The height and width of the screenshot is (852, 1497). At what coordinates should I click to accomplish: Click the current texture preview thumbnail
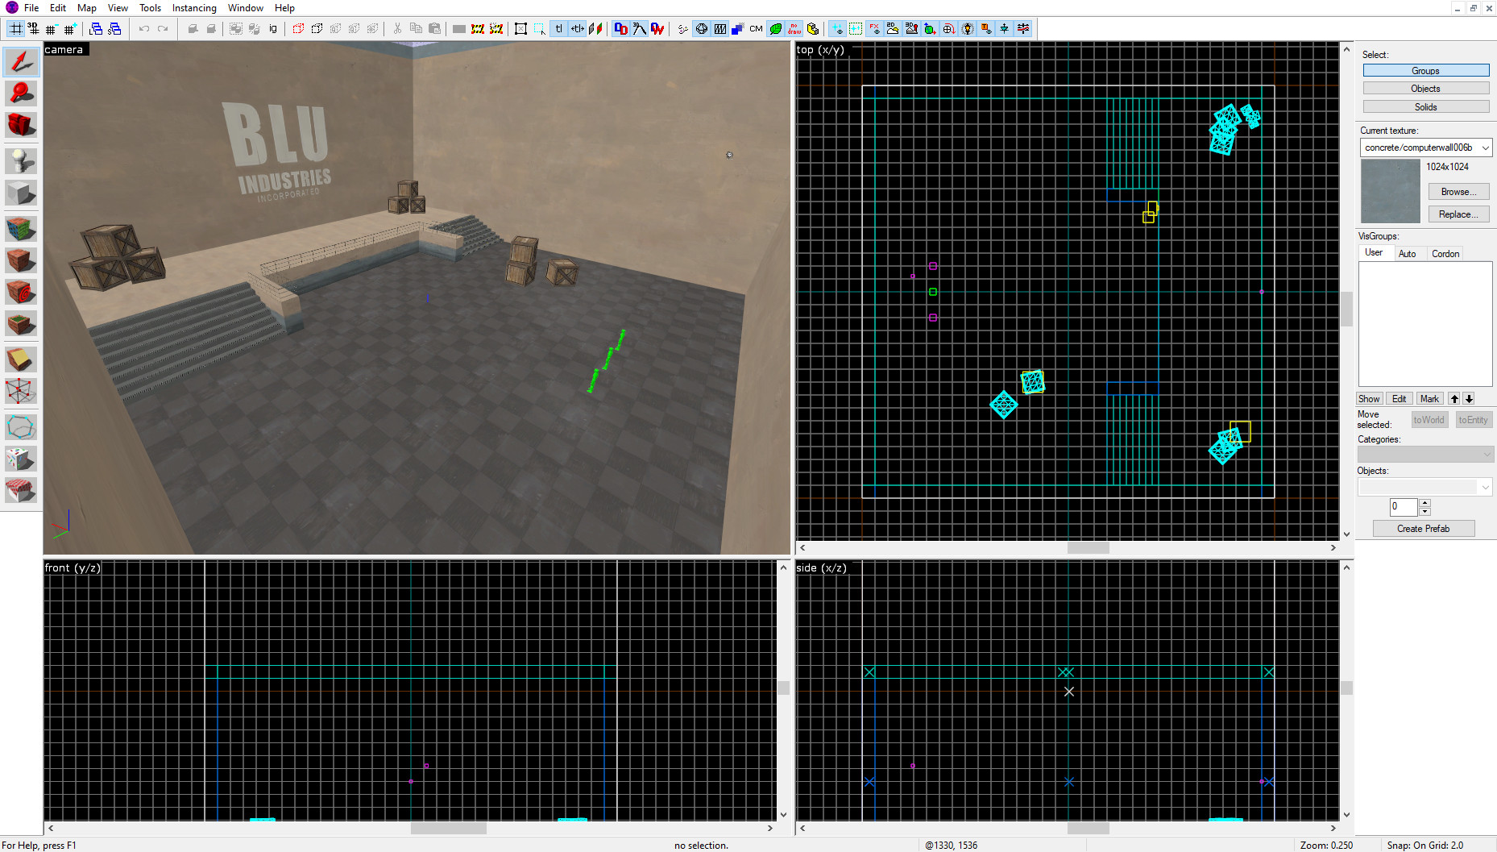[1391, 191]
